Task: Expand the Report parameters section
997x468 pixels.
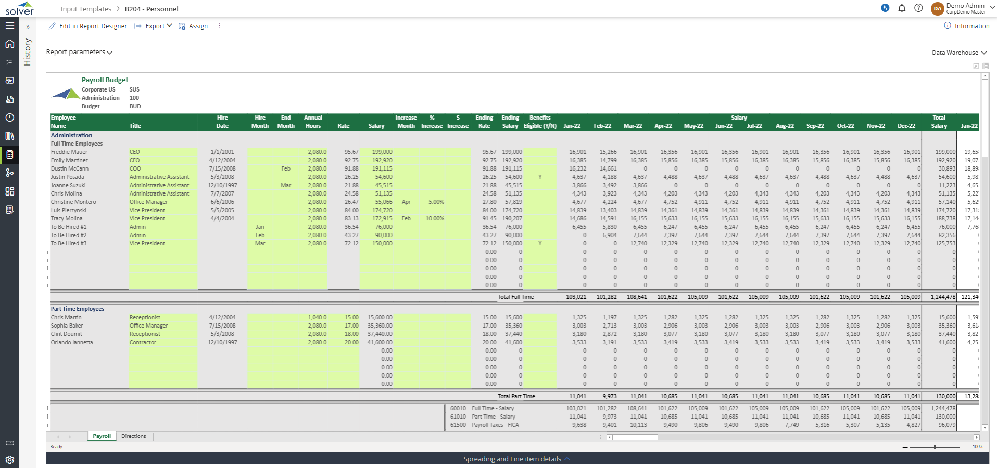Action: point(79,52)
